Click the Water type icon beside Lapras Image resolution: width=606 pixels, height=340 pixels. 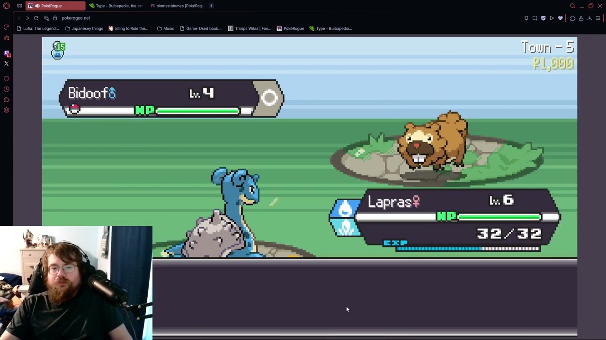tap(345, 208)
